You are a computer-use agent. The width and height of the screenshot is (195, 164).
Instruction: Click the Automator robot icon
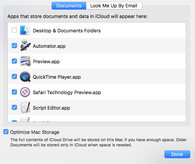tap(25, 46)
